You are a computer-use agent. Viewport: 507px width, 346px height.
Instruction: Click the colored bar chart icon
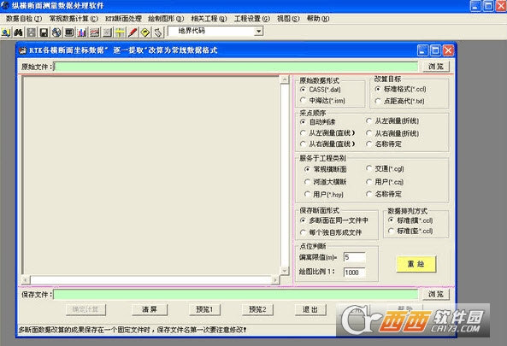coord(82,32)
